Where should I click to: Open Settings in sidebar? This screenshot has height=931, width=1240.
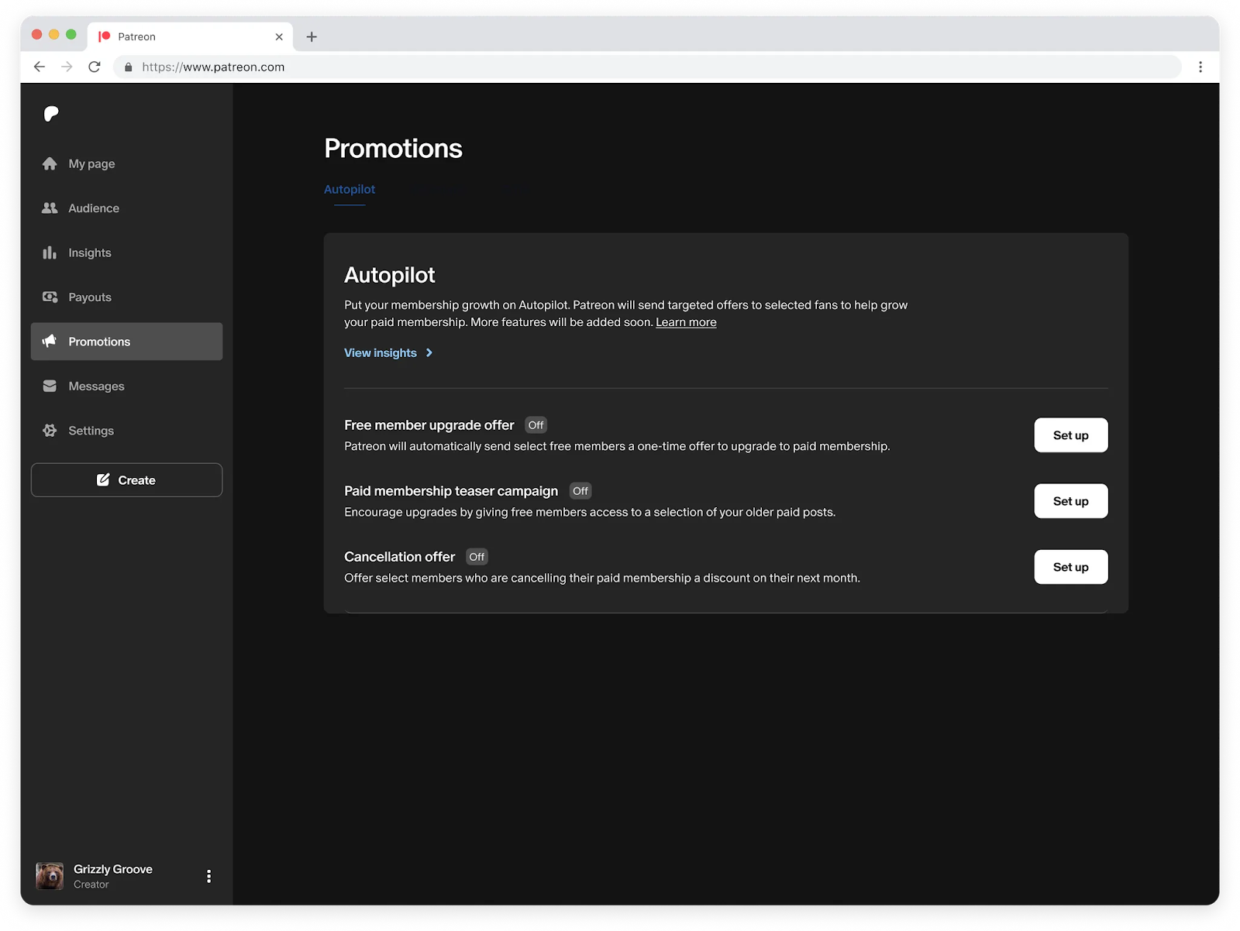[126, 431]
